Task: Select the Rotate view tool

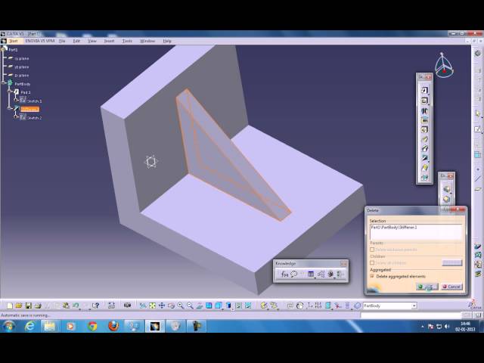Action: (x=171, y=306)
